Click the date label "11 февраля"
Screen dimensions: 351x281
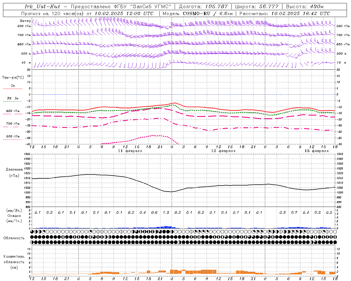tap(130, 151)
